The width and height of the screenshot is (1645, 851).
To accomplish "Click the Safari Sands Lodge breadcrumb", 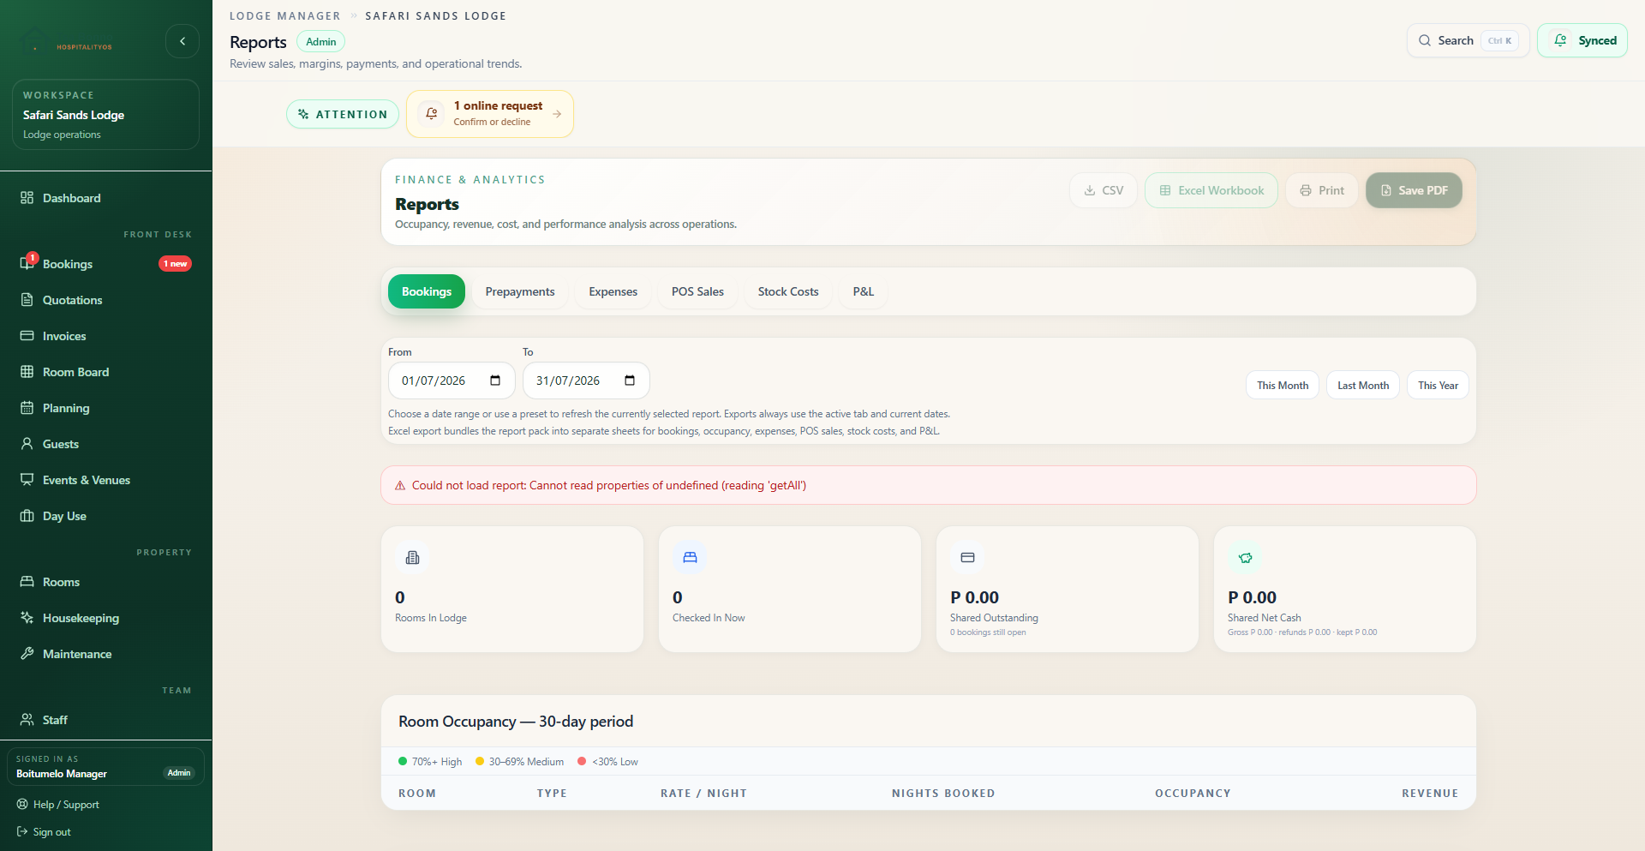I will click(x=435, y=15).
